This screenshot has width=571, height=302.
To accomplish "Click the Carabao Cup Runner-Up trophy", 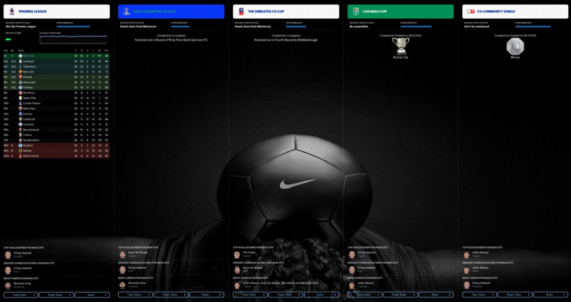I will tap(401, 46).
